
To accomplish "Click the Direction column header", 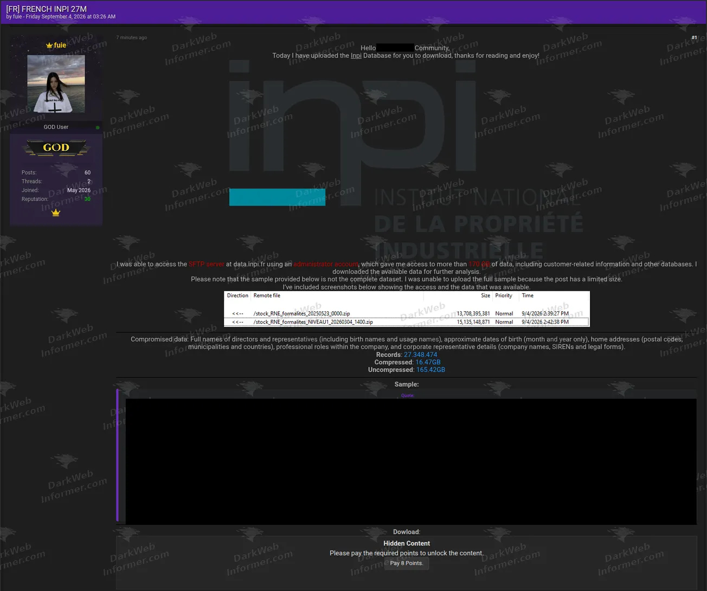I will 237,295.
